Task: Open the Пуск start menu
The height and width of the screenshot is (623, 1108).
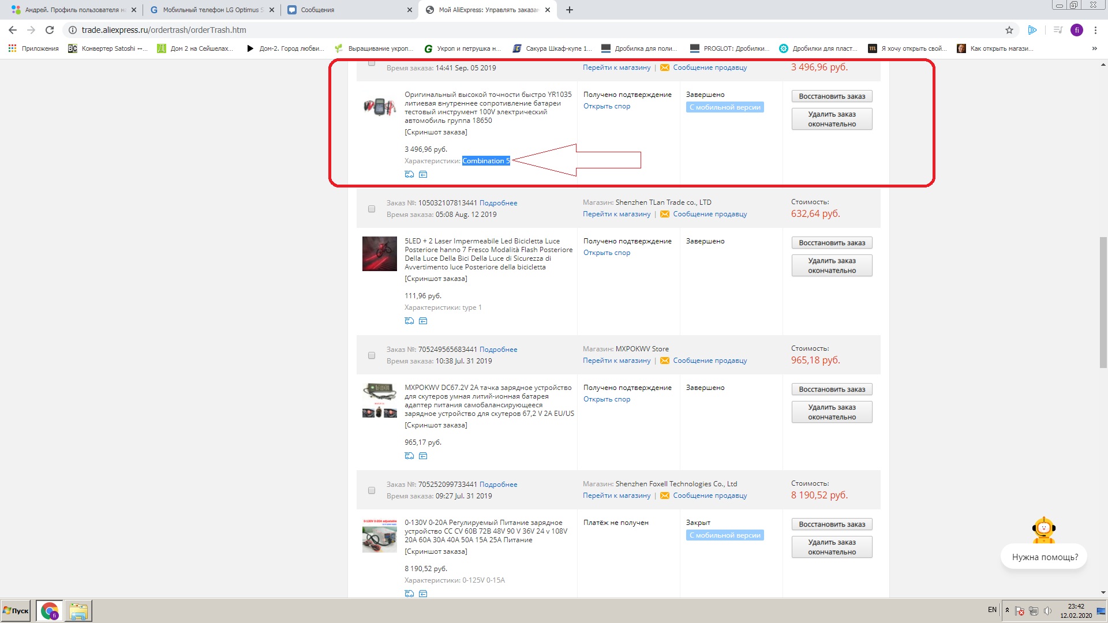Action: (16, 610)
